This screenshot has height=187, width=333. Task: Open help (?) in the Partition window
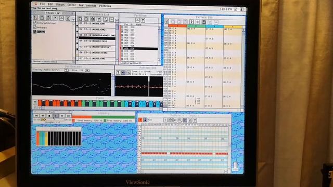(143, 20)
